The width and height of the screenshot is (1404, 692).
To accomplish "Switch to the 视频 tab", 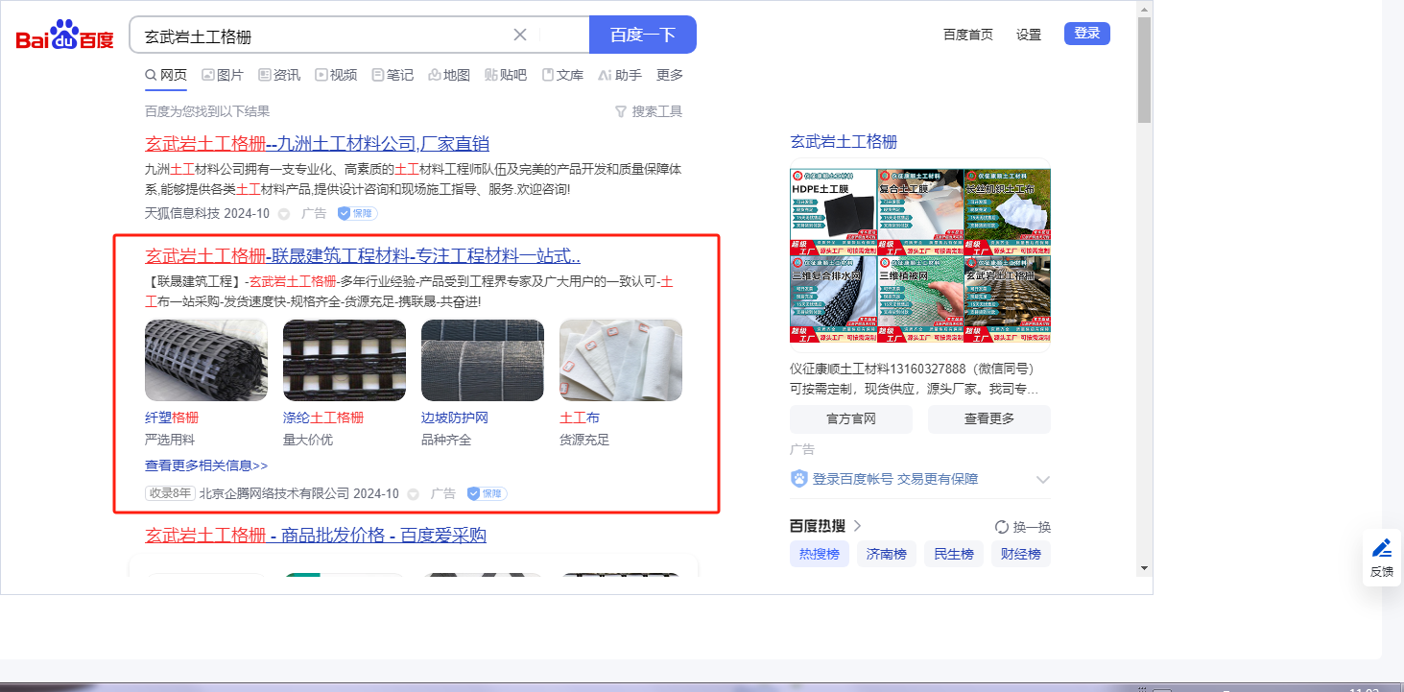I will [x=336, y=75].
